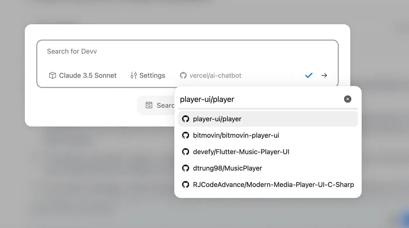
Task: Select RJCodeAdvance/Modern-Media-Player-UI-C-Sharp repository
Action: click(x=268, y=185)
